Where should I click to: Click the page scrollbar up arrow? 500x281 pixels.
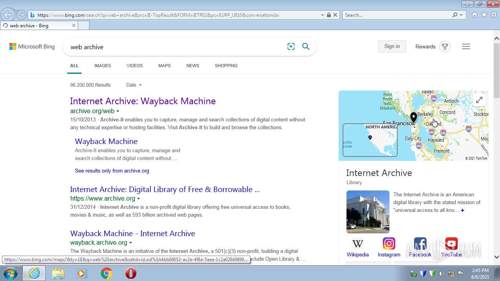(496, 38)
